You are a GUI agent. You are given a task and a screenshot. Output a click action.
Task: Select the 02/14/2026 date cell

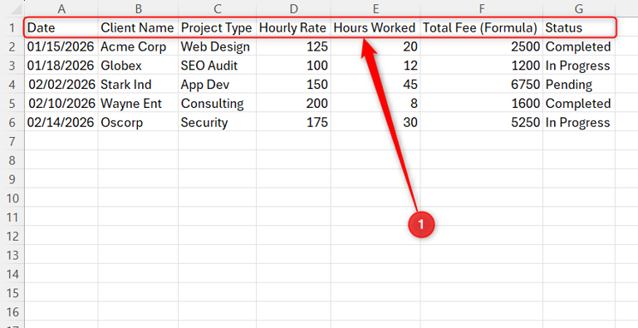tap(61, 122)
